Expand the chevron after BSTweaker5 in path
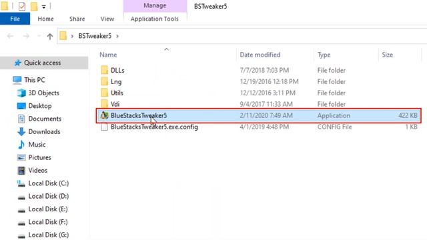Image resolution: width=427 pixels, height=240 pixels. click(x=117, y=36)
